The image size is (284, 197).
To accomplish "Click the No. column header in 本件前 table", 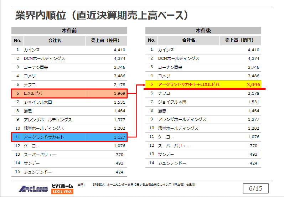I will click(18, 41).
